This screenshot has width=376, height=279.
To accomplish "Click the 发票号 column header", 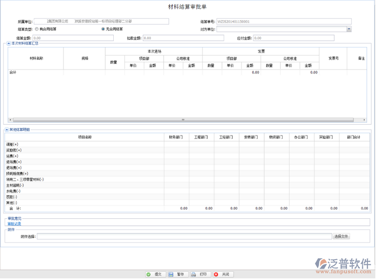I will click(334, 58).
